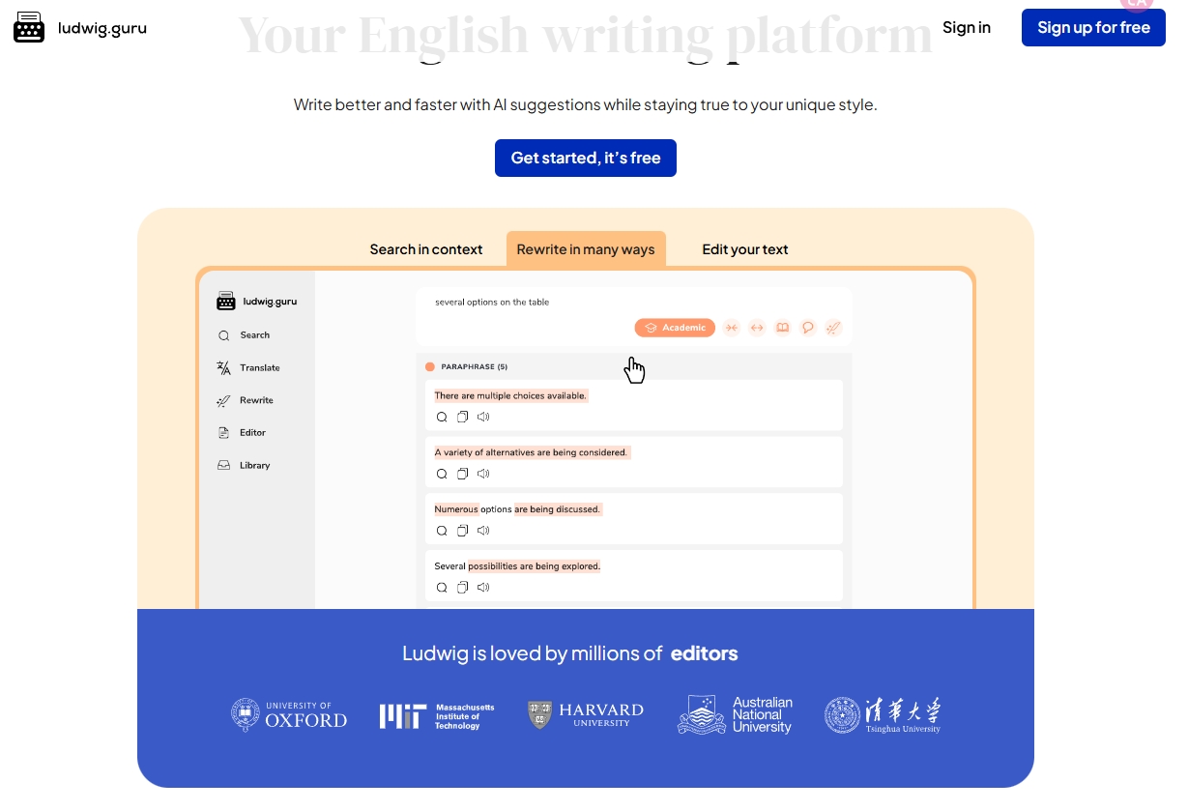The width and height of the screenshot is (1188, 811).
Task: Open the 'Search in context' tab
Action: point(425,249)
